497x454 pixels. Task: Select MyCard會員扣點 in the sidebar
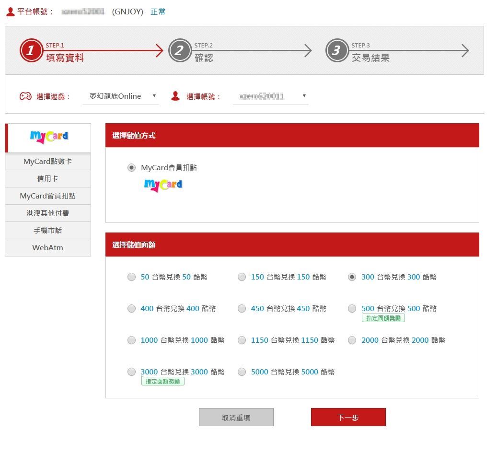pyautogui.click(x=48, y=196)
